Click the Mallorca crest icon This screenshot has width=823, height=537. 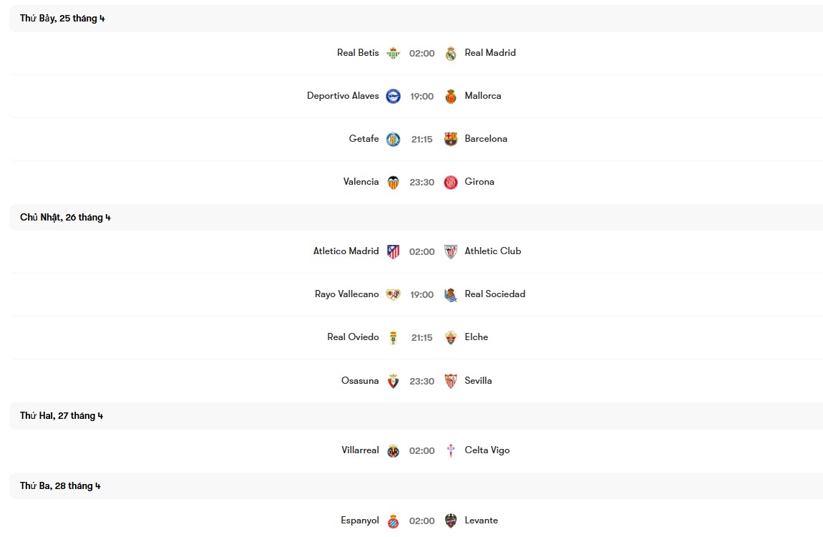tap(450, 96)
